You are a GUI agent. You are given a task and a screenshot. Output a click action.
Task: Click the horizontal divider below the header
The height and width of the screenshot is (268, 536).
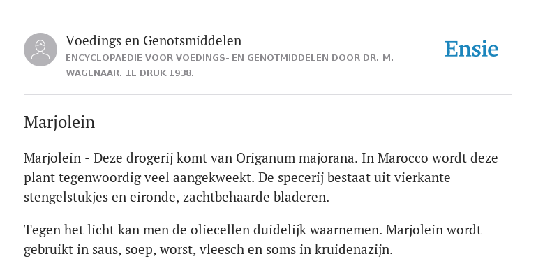(x=268, y=95)
